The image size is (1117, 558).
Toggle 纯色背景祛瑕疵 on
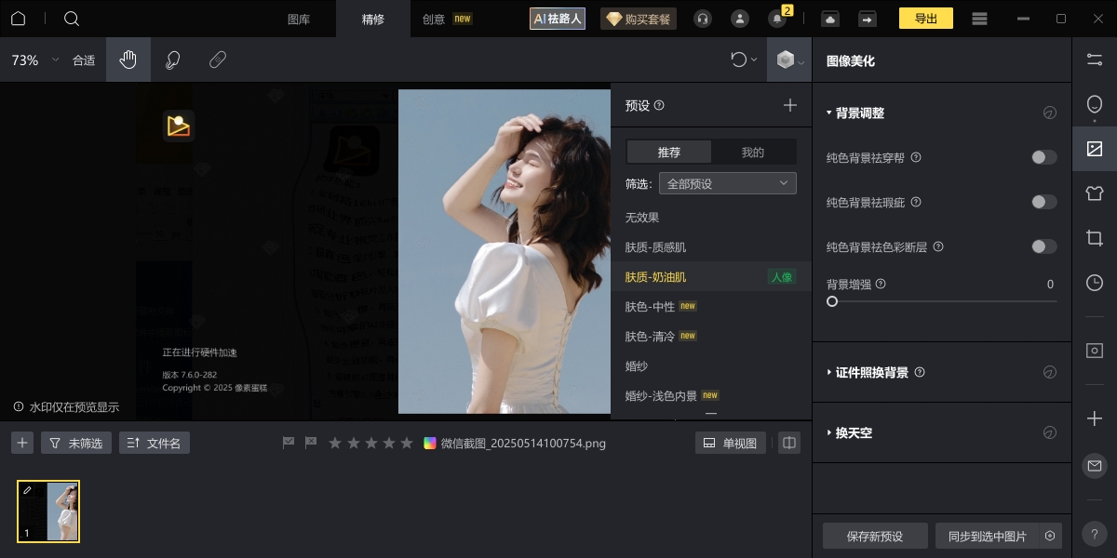click(1043, 202)
